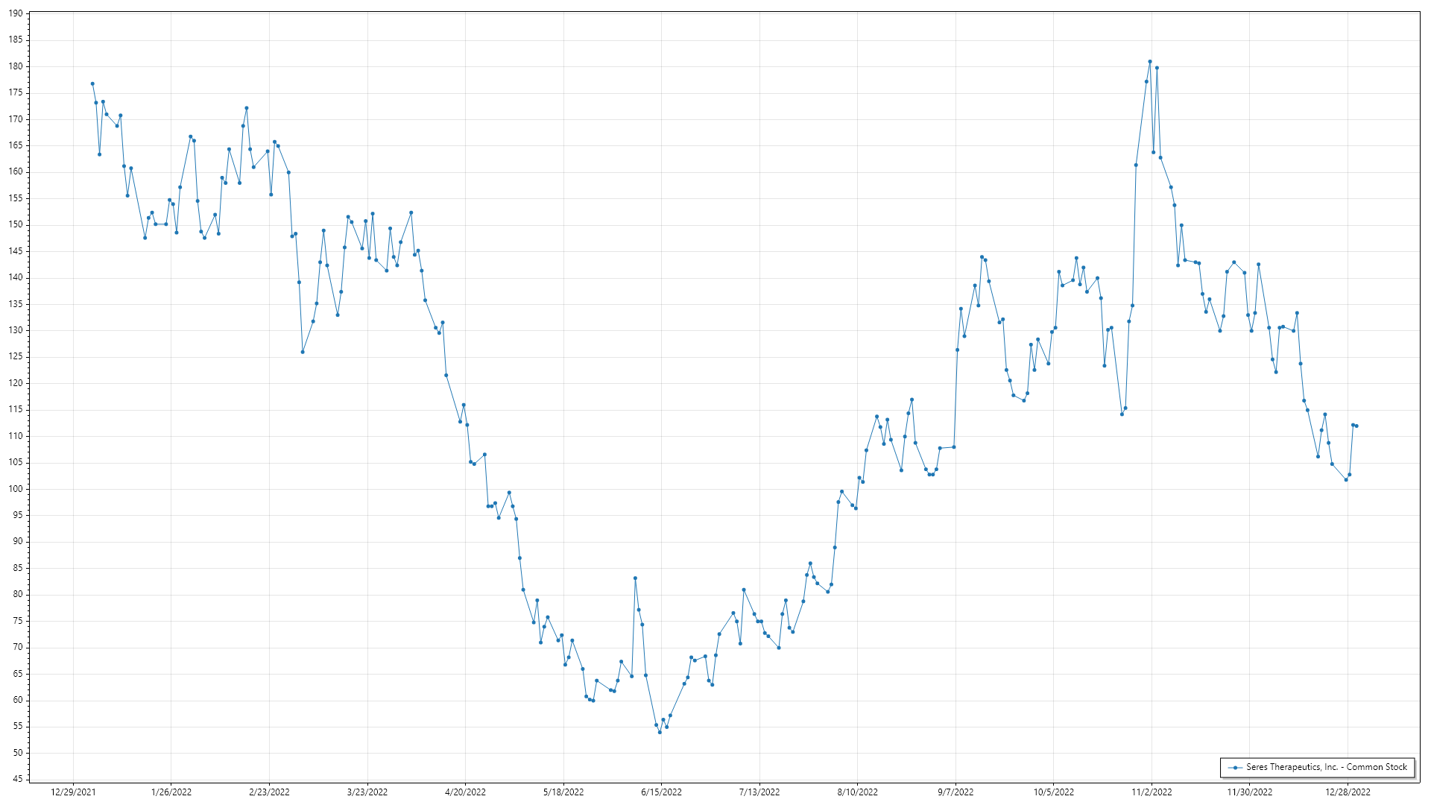Click the 75 y-axis value label
This screenshot has width=1431, height=805.
click(x=18, y=621)
